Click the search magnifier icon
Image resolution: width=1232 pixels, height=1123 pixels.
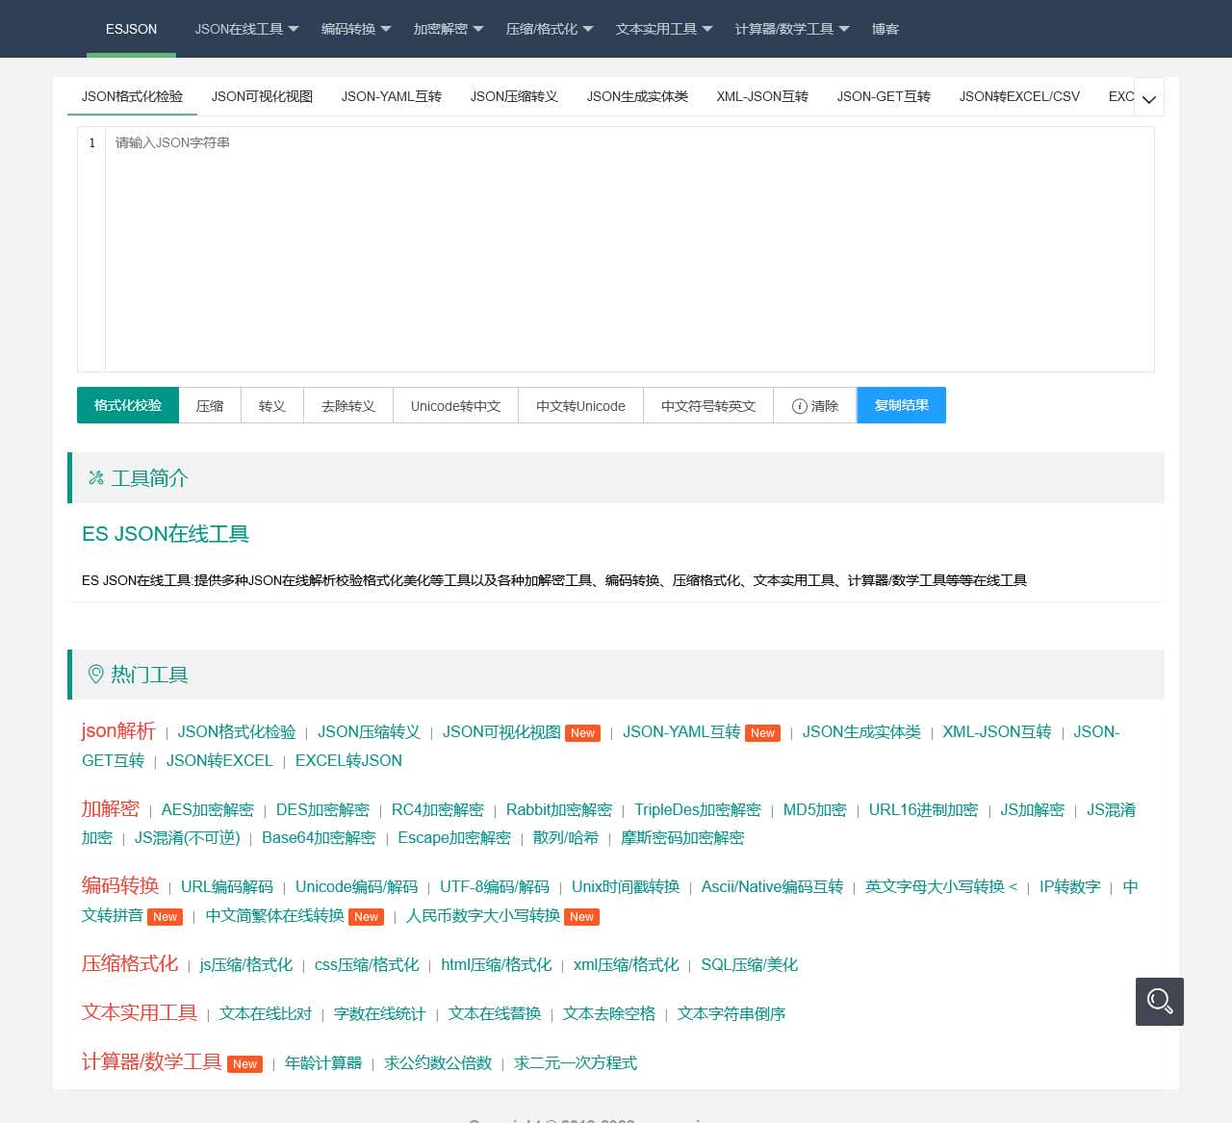[x=1159, y=1002]
